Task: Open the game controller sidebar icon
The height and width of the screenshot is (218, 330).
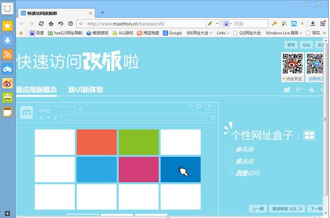Action: [7, 69]
